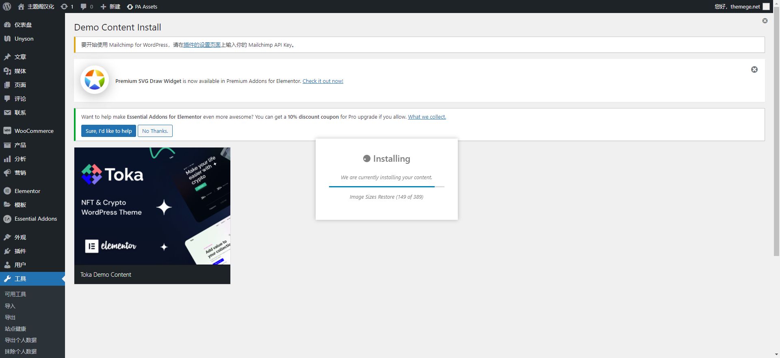The height and width of the screenshot is (358, 780).
Task: Click the 媒体 media icon
Action: (7, 71)
